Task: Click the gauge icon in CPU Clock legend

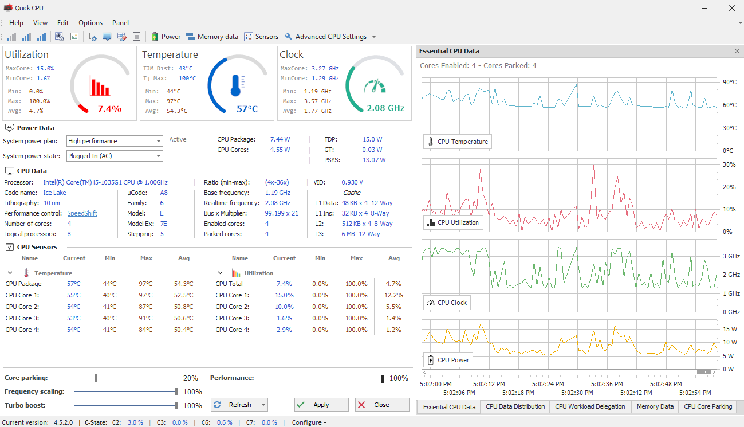Action: [431, 303]
